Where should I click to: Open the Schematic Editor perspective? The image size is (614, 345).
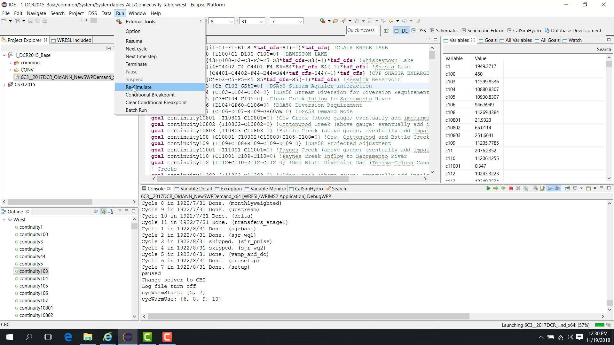click(x=482, y=31)
